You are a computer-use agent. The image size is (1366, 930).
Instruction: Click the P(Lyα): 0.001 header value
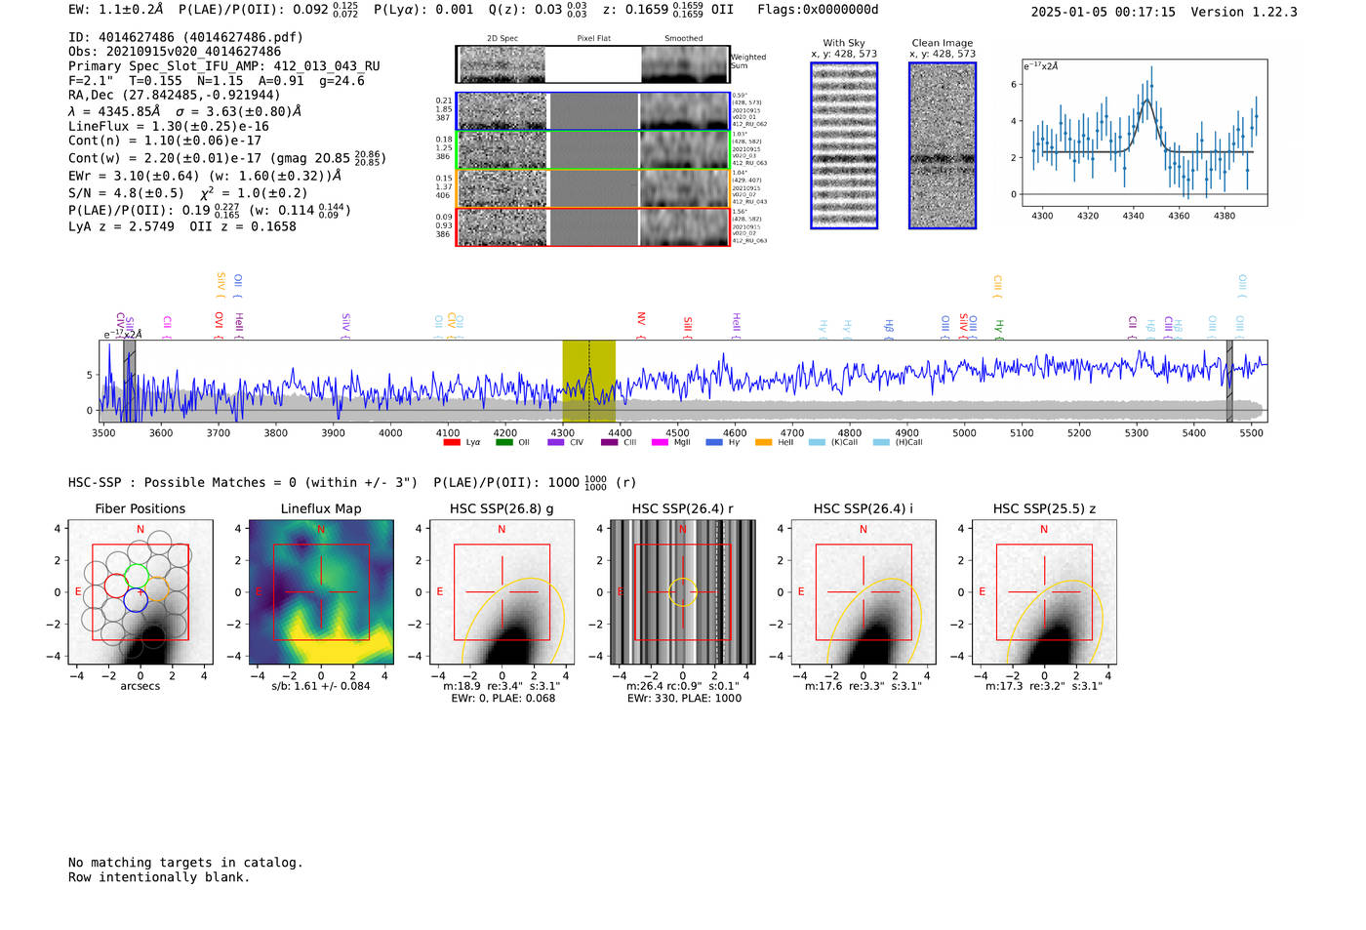[x=423, y=10]
